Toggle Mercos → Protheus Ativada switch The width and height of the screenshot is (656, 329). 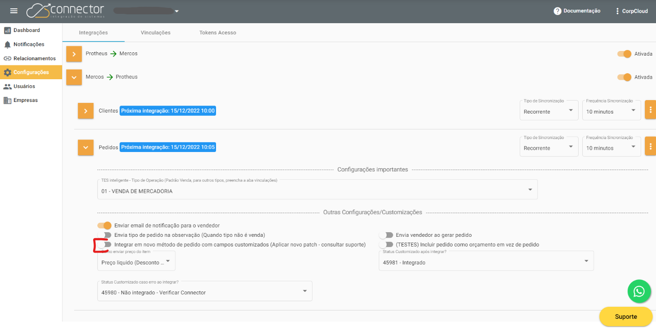click(x=624, y=77)
